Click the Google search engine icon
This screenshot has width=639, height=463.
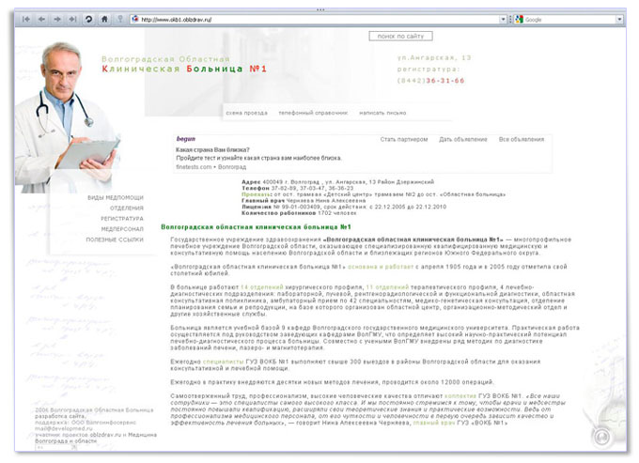coord(520,19)
